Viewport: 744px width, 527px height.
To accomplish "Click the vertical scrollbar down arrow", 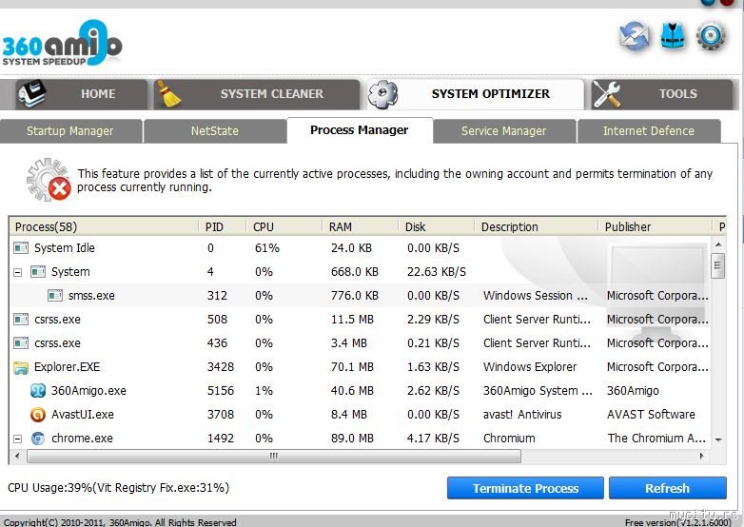I will click(718, 439).
